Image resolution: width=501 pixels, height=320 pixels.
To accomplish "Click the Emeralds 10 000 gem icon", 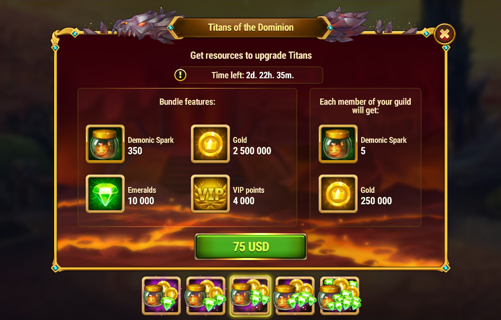I will point(105,194).
